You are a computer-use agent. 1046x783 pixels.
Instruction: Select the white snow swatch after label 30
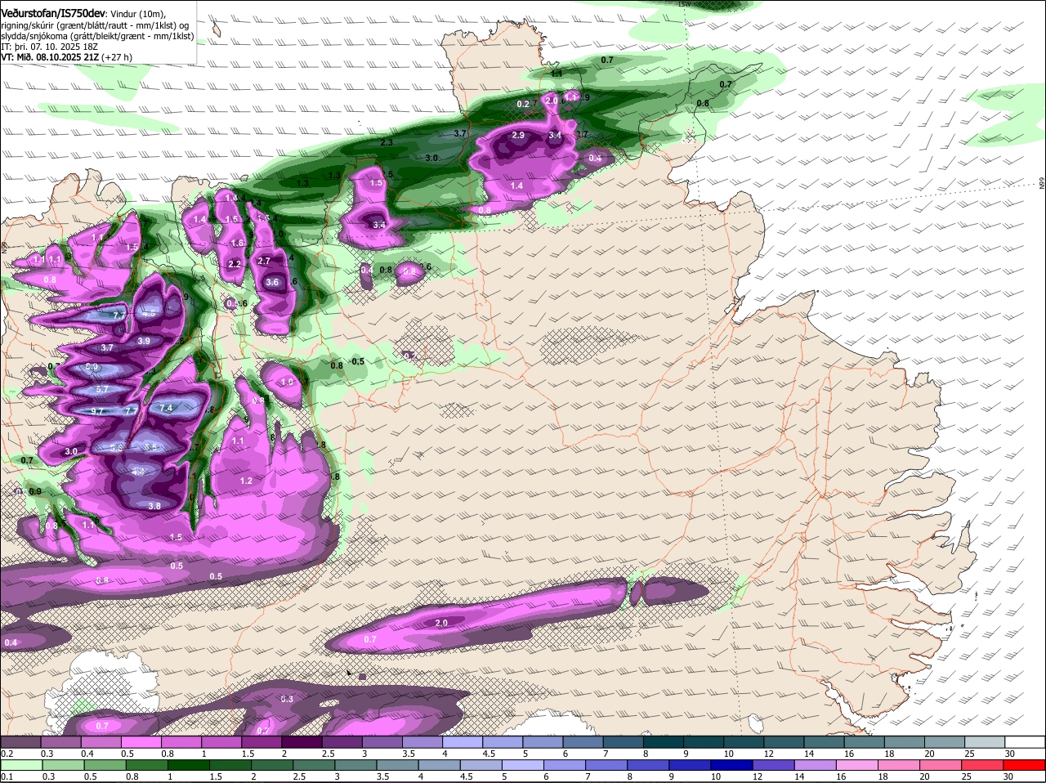[x=1026, y=742]
